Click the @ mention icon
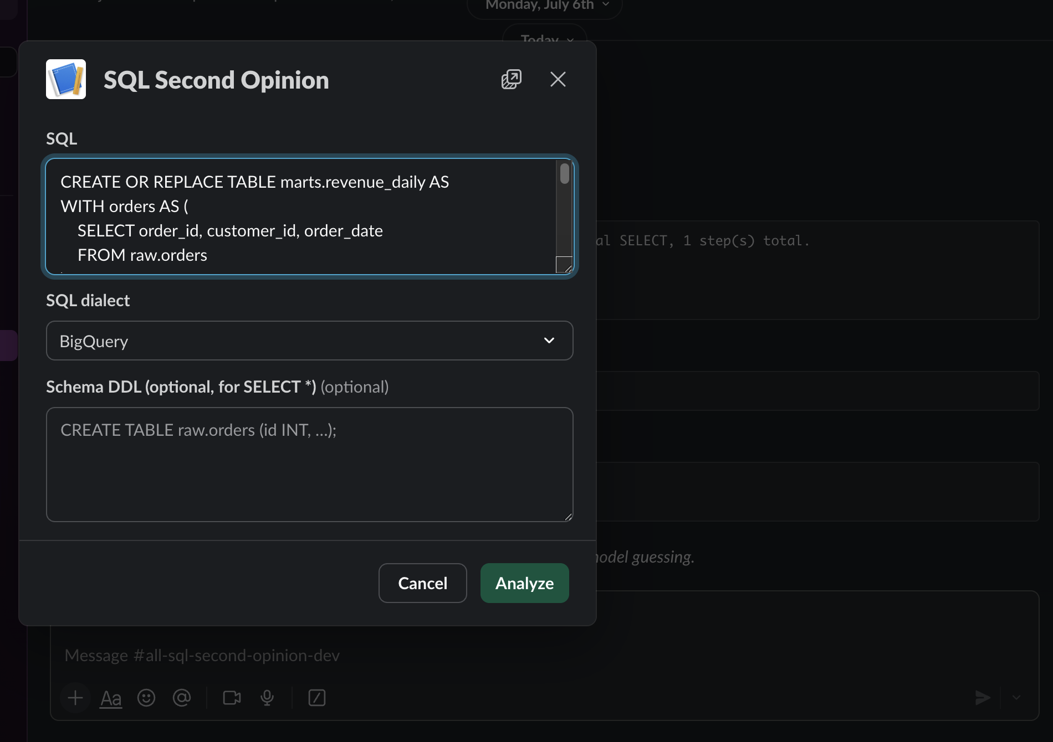The image size is (1053, 742). click(x=182, y=698)
